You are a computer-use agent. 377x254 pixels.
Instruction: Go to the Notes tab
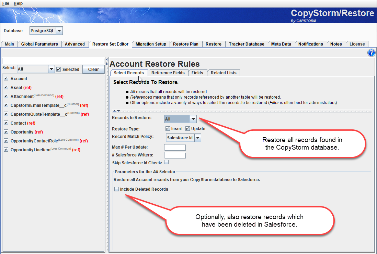tap(336, 44)
